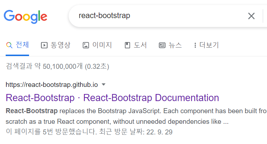Open the 동영상 (Videos) tab
The width and height of the screenshot is (267, 144).
[x=56, y=45]
